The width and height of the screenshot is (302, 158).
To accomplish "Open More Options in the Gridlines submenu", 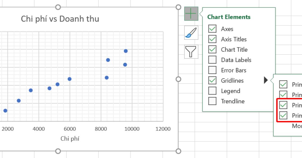I will [x=297, y=126].
